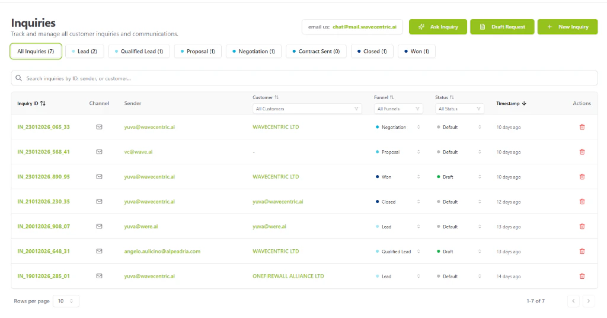Open All Funnels filter dropdown
The height and width of the screenshot is (318, 607).
[398, 109]
